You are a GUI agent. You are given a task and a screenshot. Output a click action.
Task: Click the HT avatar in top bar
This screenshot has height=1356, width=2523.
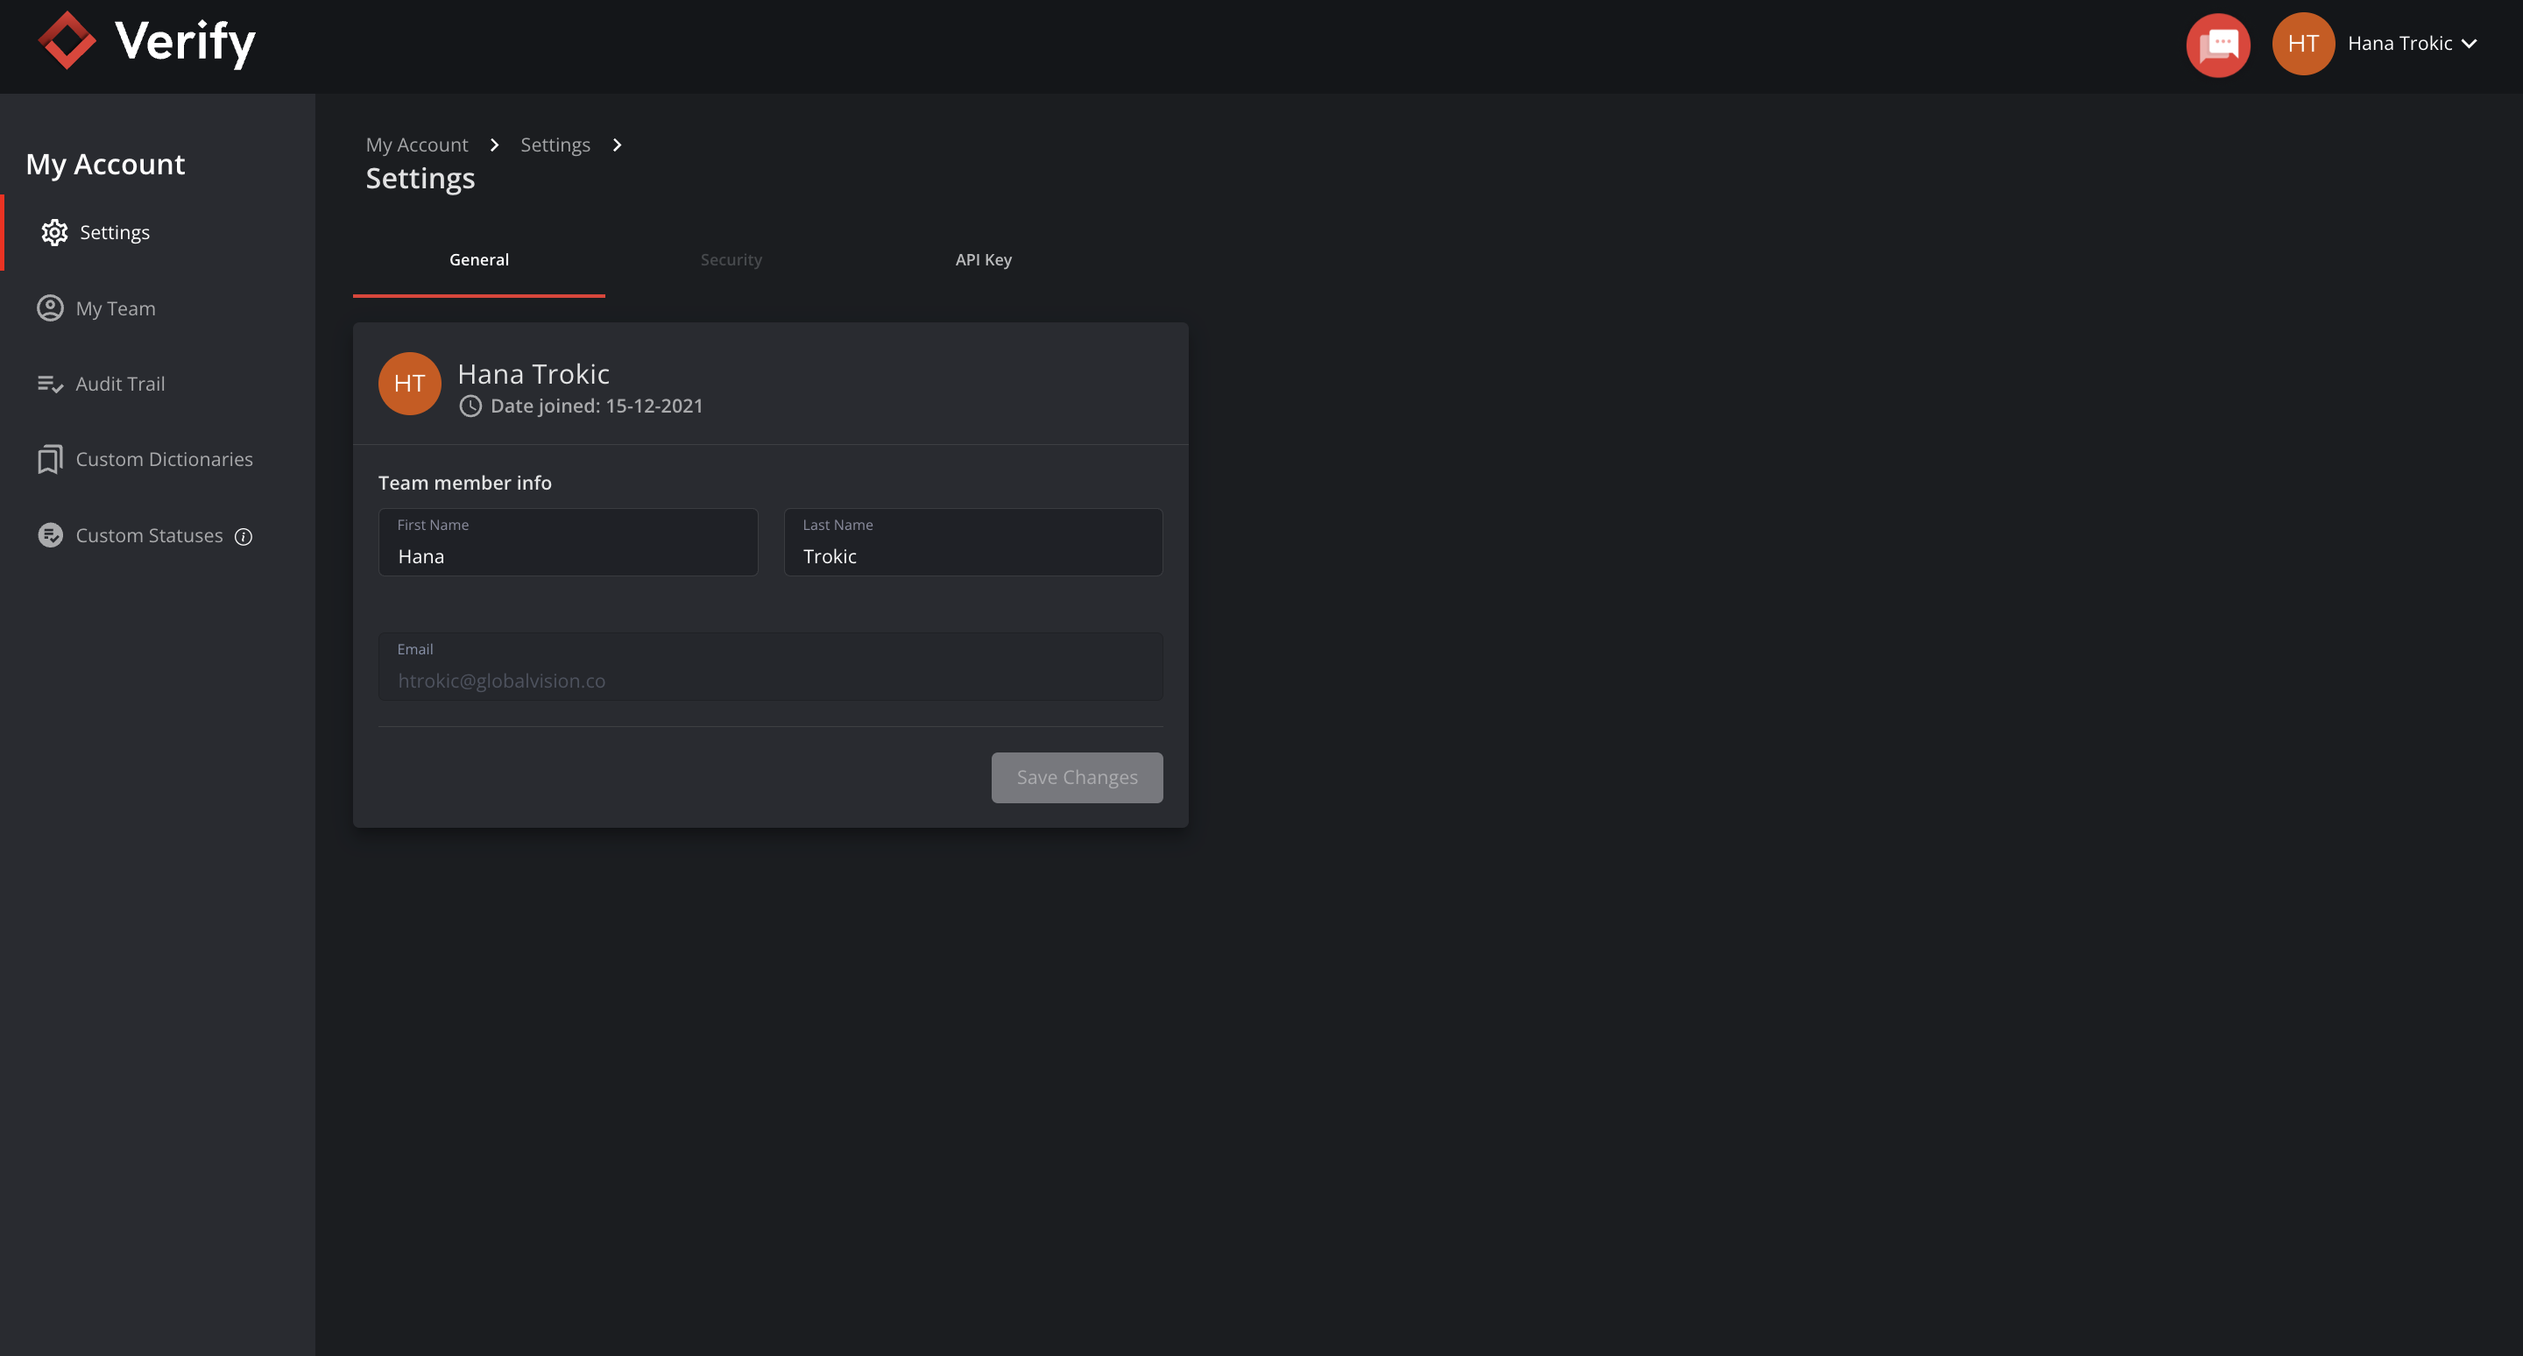2302,44
